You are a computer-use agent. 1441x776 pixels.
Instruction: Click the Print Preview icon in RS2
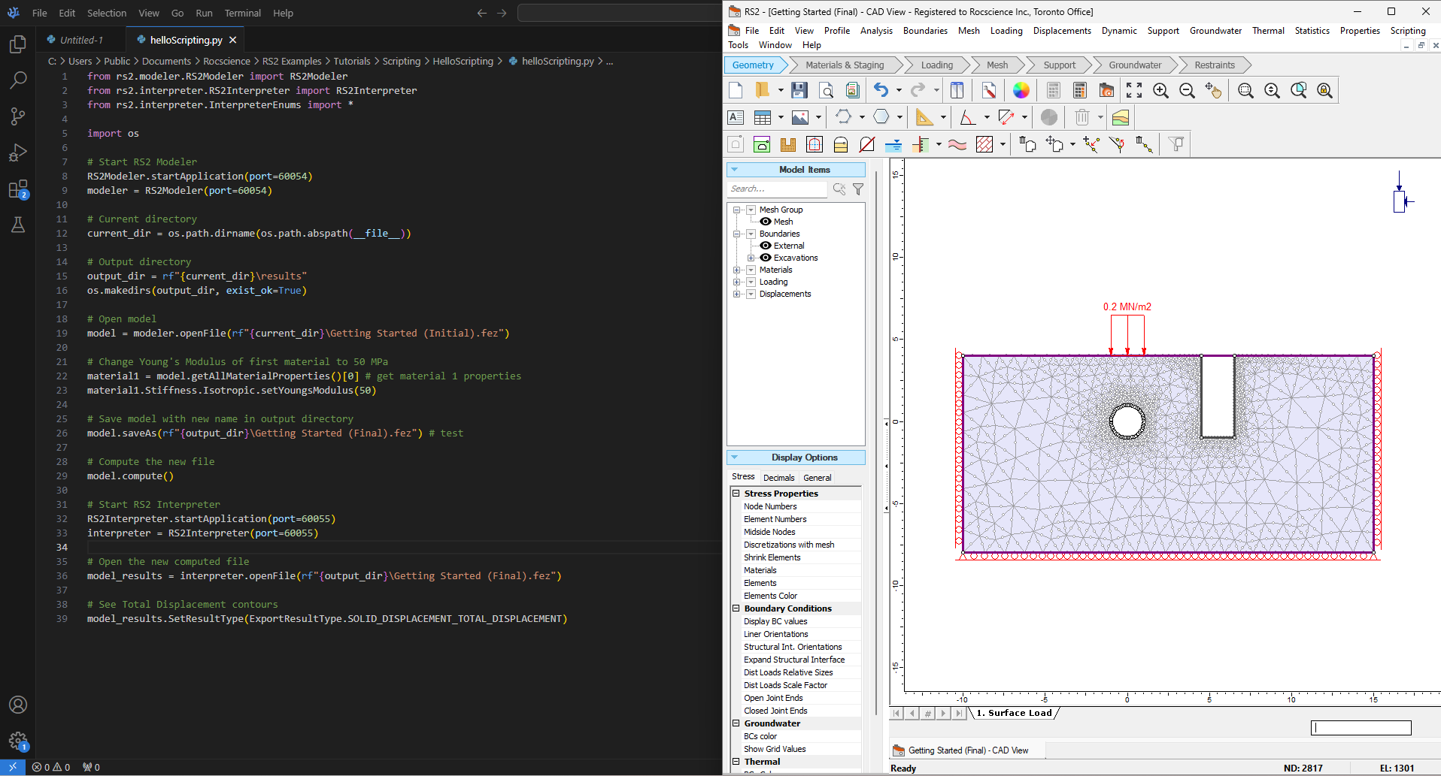pyautogui.click(x=826, y=91)
